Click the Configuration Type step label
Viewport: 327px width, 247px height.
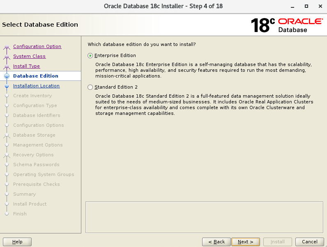35,105
